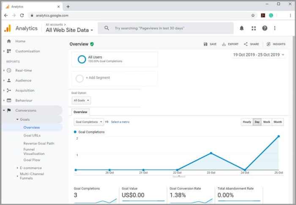Click the Conversions flag icon
296x205 pixels.
pyautogui.click(x=9, y=111)
